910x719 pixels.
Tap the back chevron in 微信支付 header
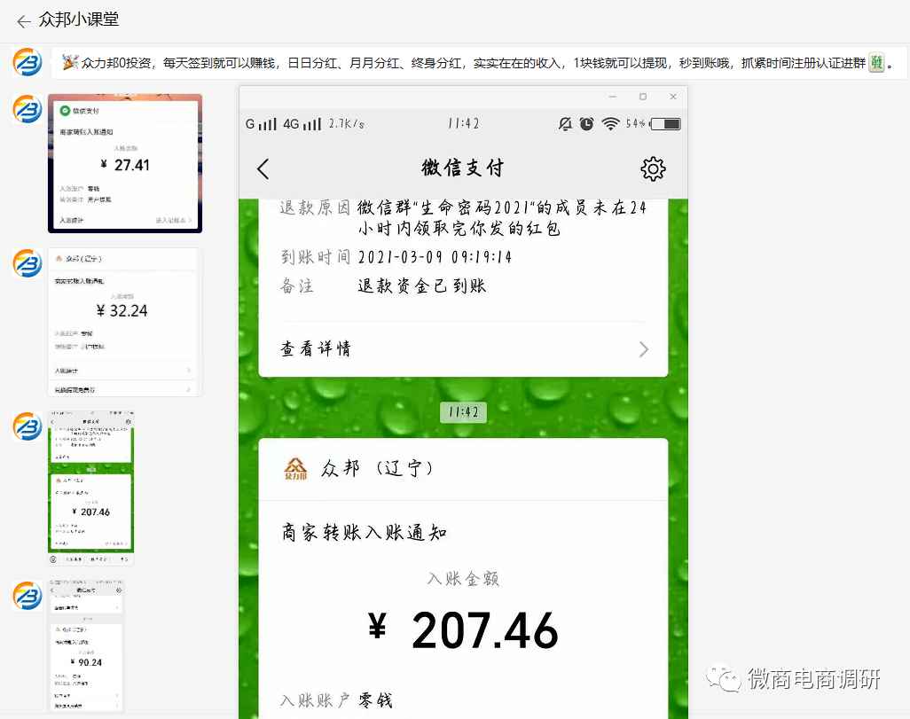click(263, 169)
